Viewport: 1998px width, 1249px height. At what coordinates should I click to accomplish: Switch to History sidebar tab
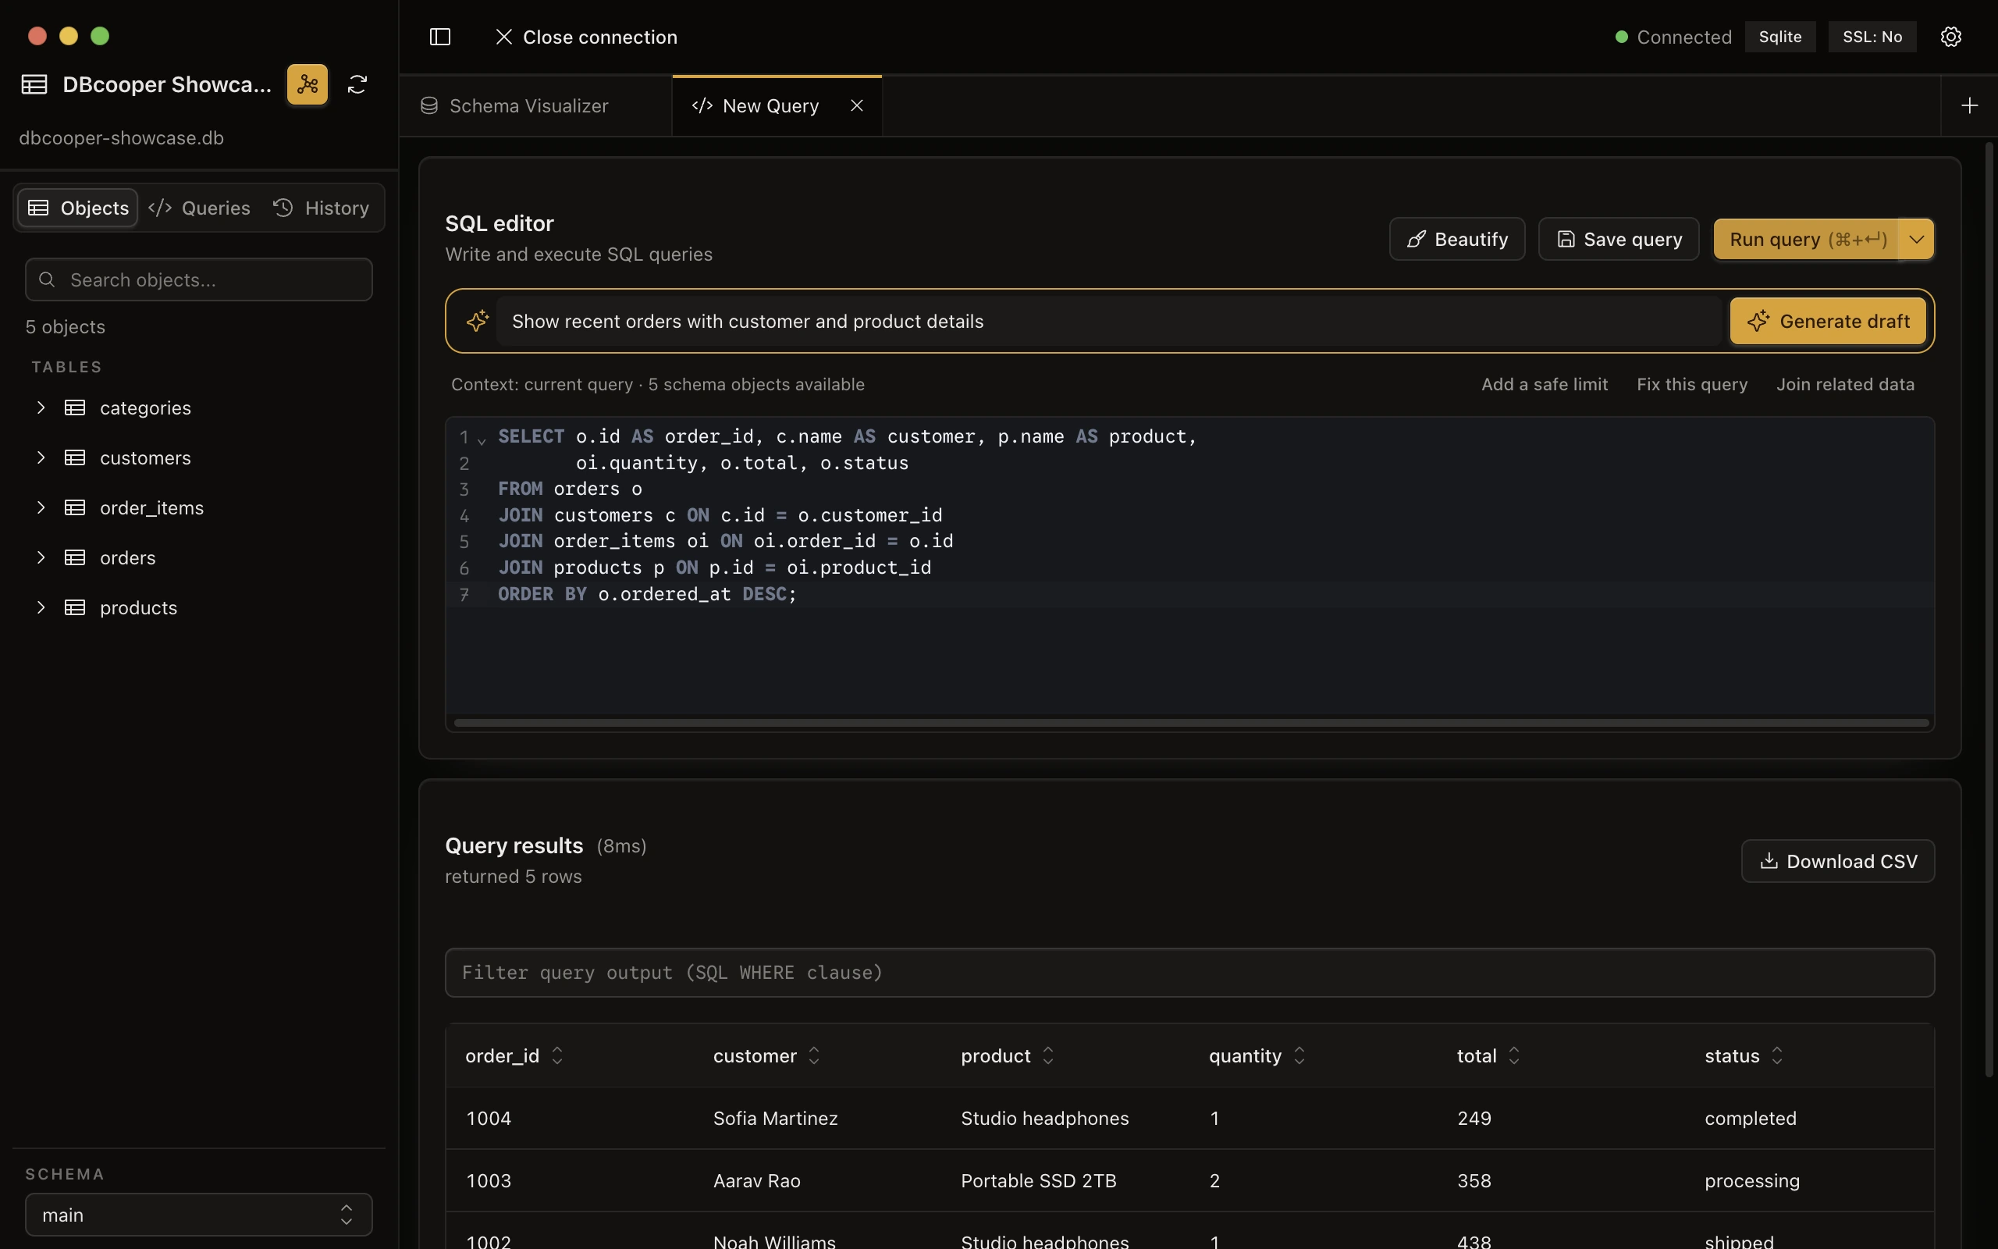pyautogui.click(x=322, y=208)
